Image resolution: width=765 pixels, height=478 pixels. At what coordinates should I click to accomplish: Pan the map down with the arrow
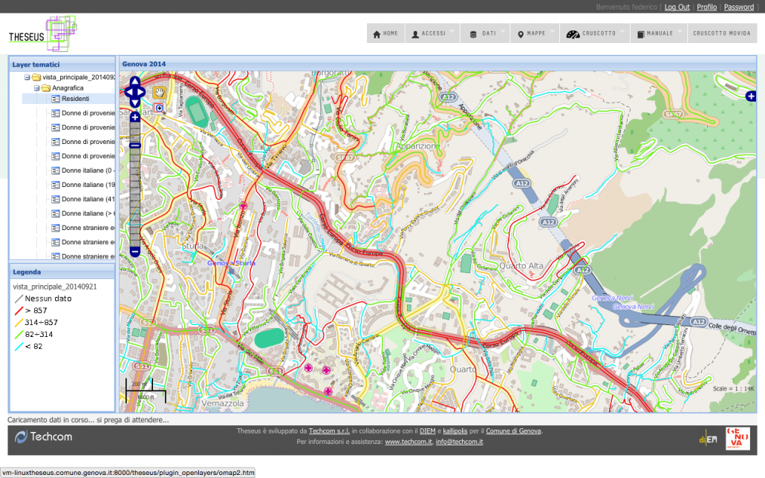pyautogui.click(x=135, y=102)
